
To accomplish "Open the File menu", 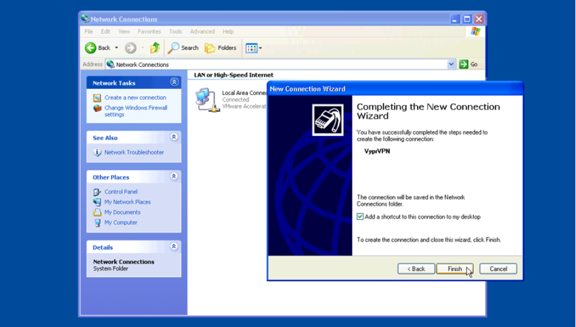I will [88, 32].
